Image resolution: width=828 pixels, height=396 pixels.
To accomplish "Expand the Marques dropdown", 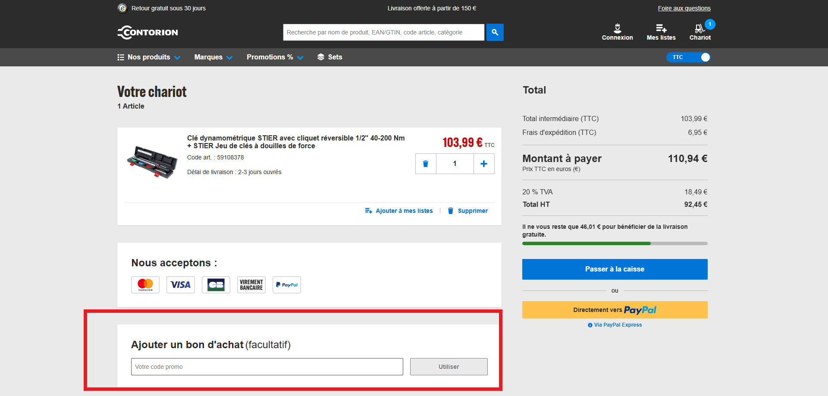I will tap(213, 57).
